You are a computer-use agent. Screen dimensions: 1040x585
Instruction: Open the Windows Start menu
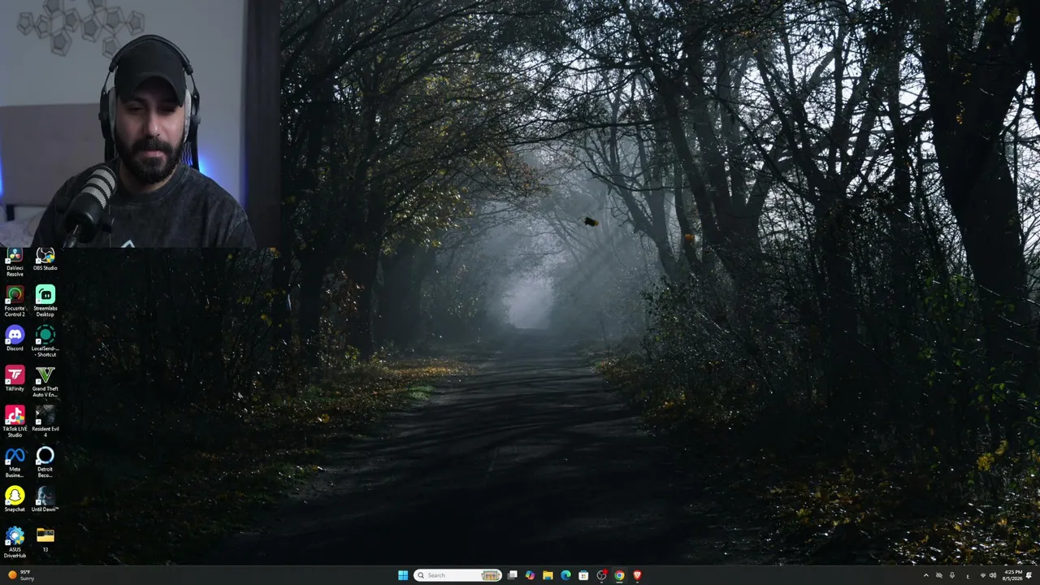pyautogui.click(x=403, y=575)
